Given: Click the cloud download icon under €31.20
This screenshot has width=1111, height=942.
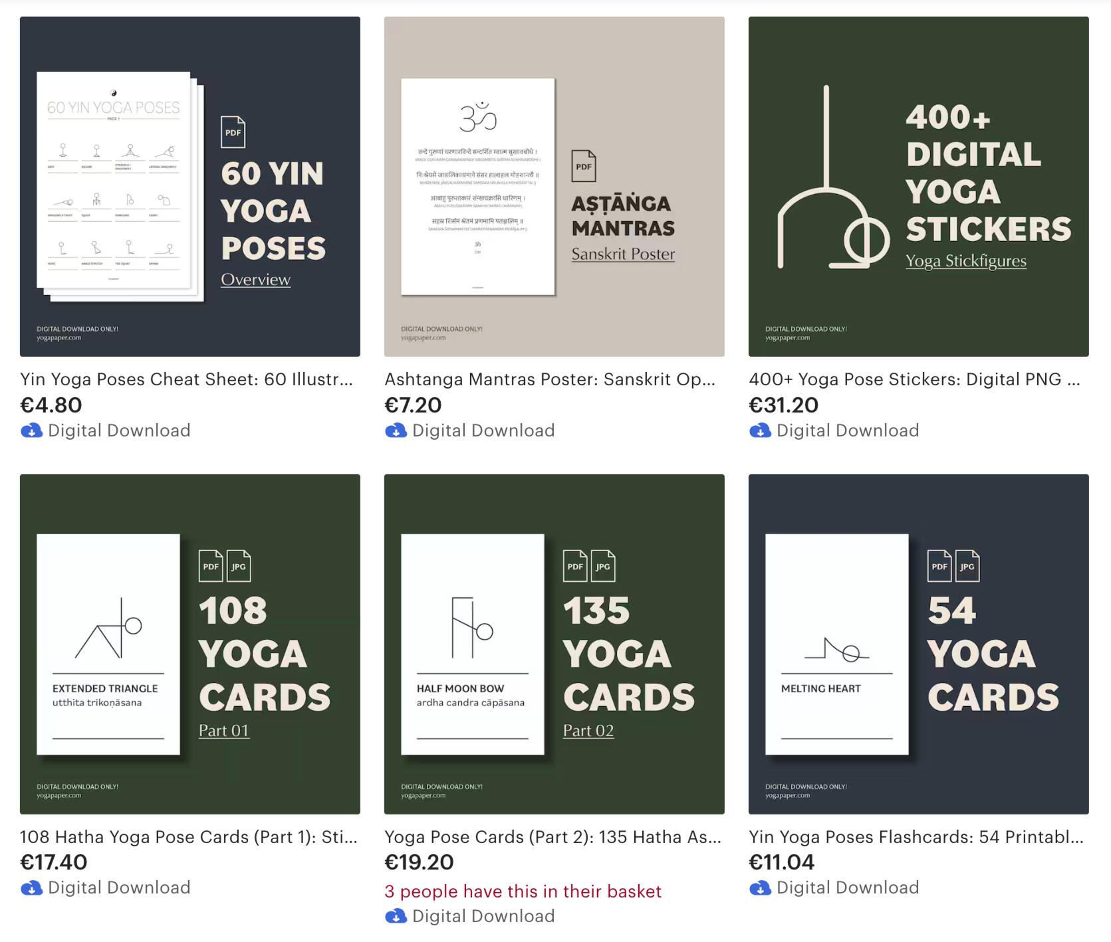Looking at the screenshot, I should coord(761,431).
